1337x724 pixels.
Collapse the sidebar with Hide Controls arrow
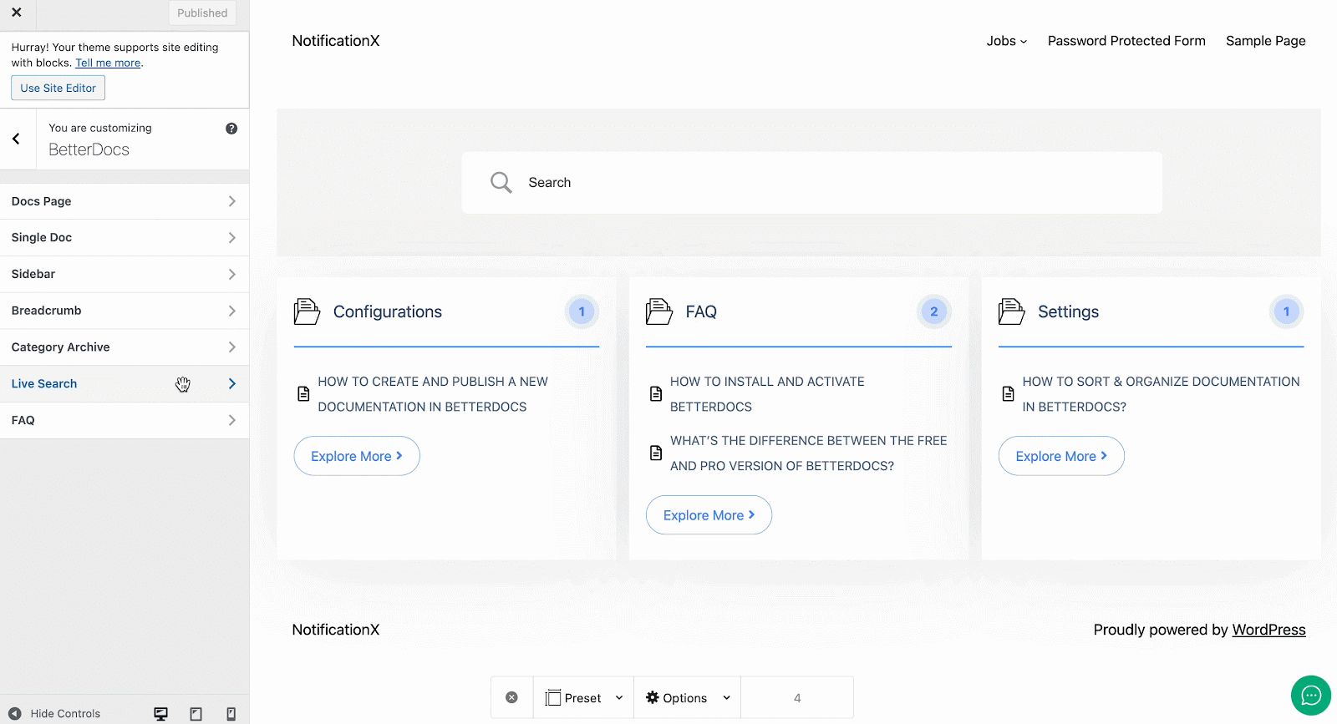[15, 714]
